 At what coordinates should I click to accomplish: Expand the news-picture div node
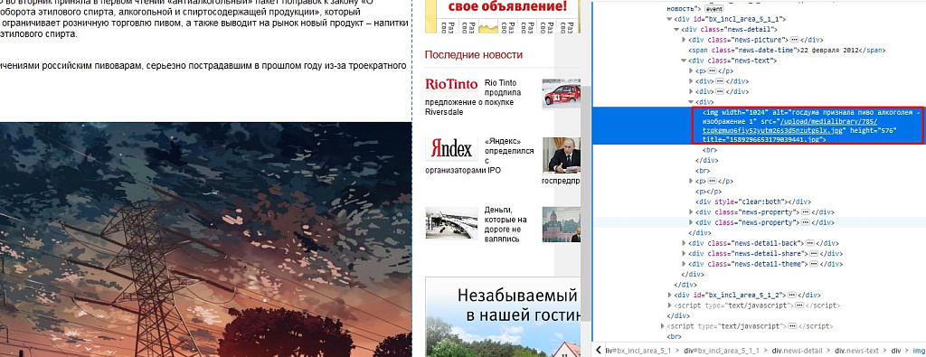[685, 40]
